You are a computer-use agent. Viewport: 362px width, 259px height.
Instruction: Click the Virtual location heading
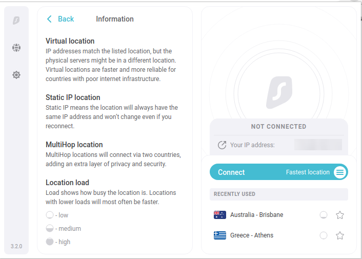[x=70, y=41]
